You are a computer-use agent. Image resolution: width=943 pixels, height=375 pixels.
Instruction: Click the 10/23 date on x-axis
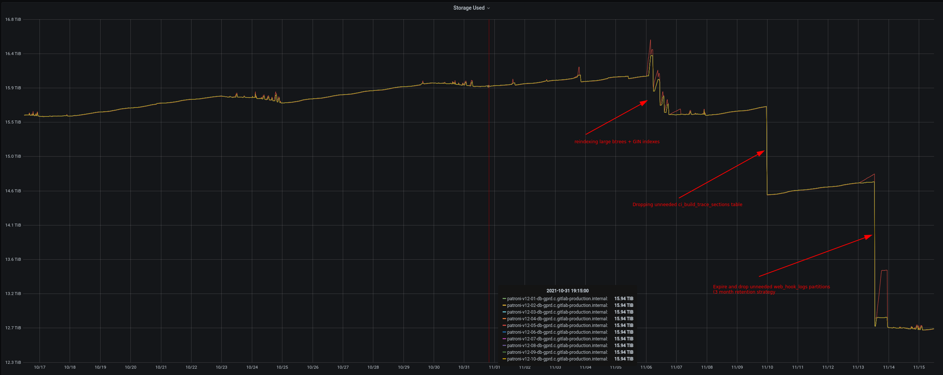(x=221, y=367)
